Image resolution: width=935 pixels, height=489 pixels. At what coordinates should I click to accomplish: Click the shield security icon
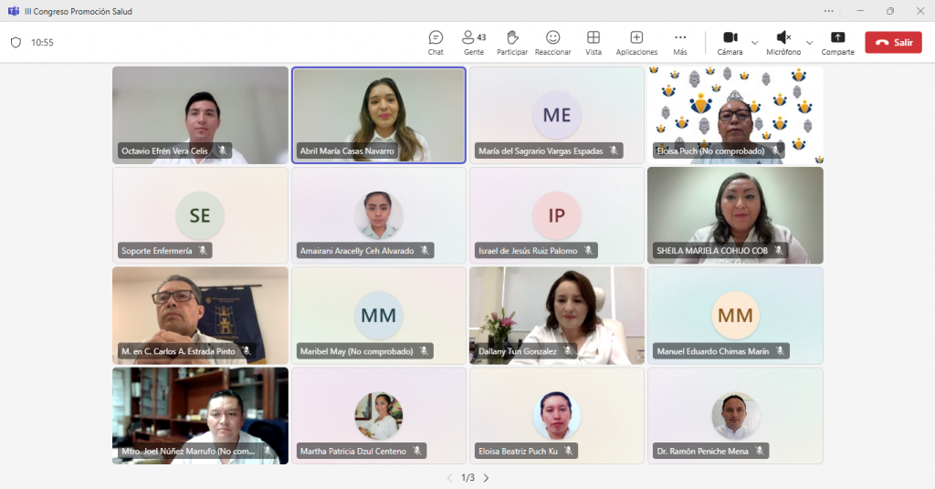tap(16, 43)
